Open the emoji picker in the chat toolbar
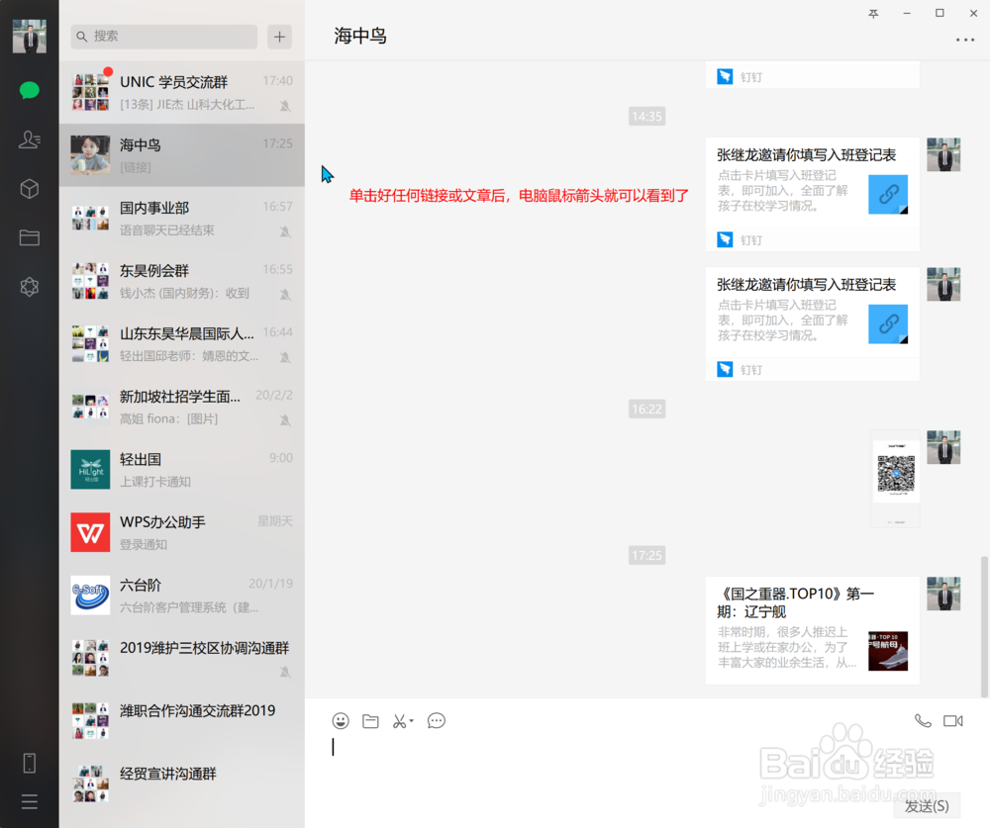 pos(341,721)
